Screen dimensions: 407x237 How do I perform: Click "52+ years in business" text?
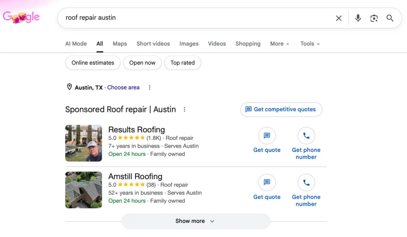click(x=136, y=193)
